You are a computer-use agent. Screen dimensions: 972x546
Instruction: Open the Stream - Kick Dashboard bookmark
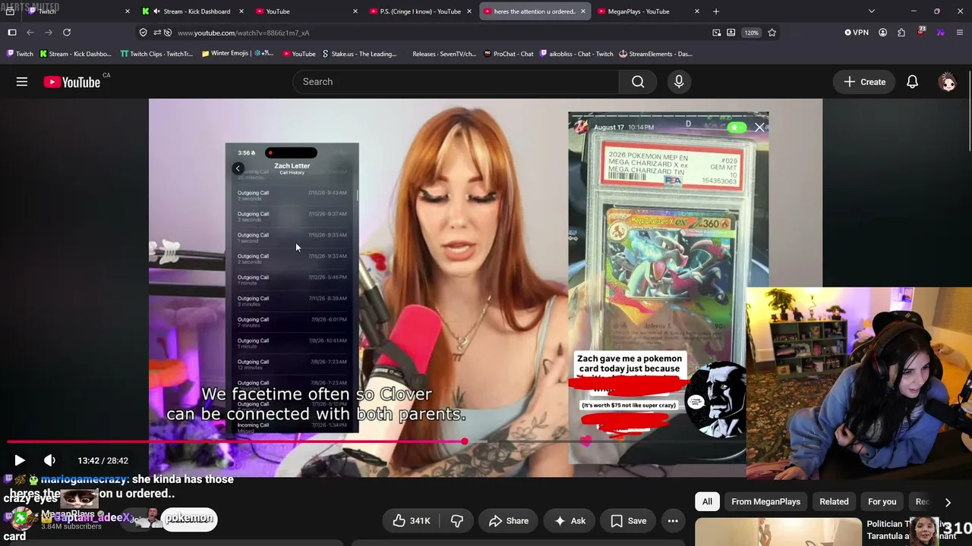[x=75, y=54]
